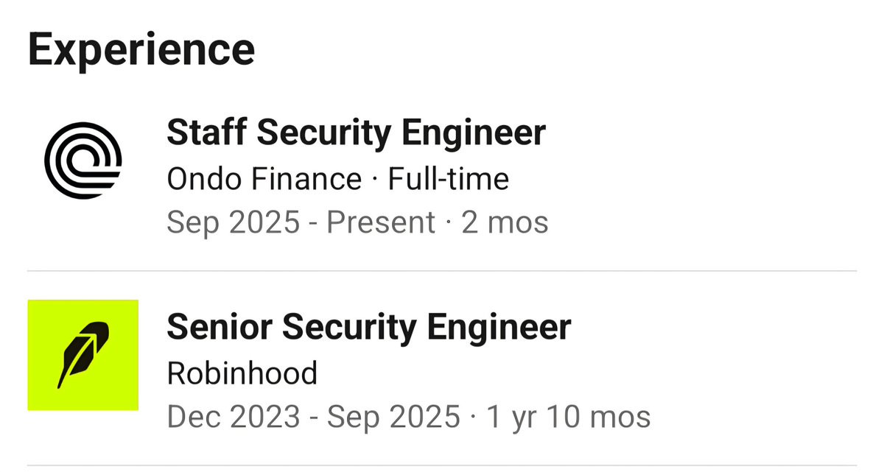The width and height of the screenshot is (884, 472).
Task: Click Sep 2025 start date under Ondo Finance
Action: coord(233,222)
